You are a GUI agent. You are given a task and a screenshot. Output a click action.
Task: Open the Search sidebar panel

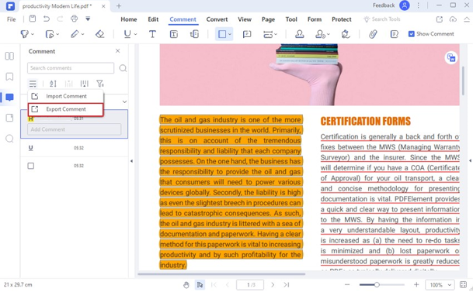[9, 139]
